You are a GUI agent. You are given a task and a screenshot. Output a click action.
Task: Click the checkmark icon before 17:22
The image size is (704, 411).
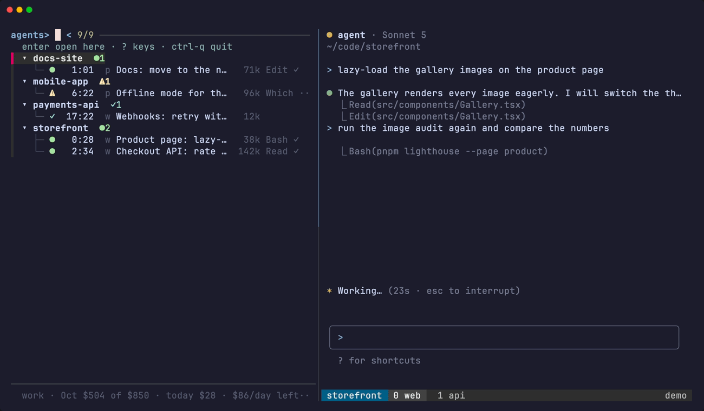[53, 116]
